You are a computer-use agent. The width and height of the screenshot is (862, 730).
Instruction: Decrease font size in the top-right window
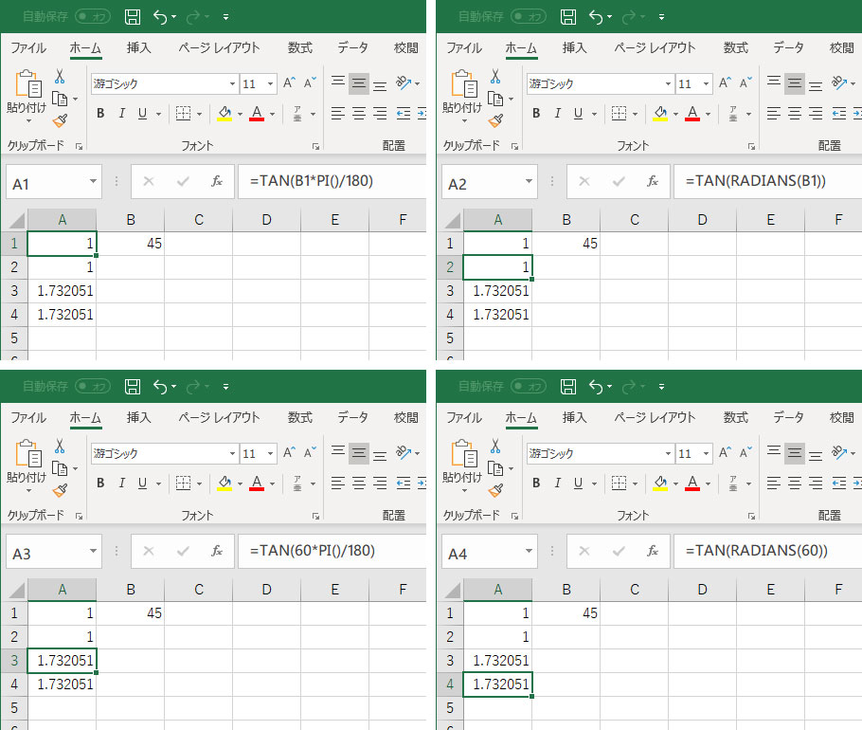pos(745,83)
